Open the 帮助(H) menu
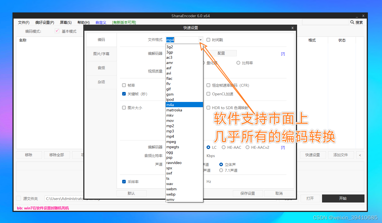Image resolution: width=382 pixels, height=223 pixels. tap(84, 22)
